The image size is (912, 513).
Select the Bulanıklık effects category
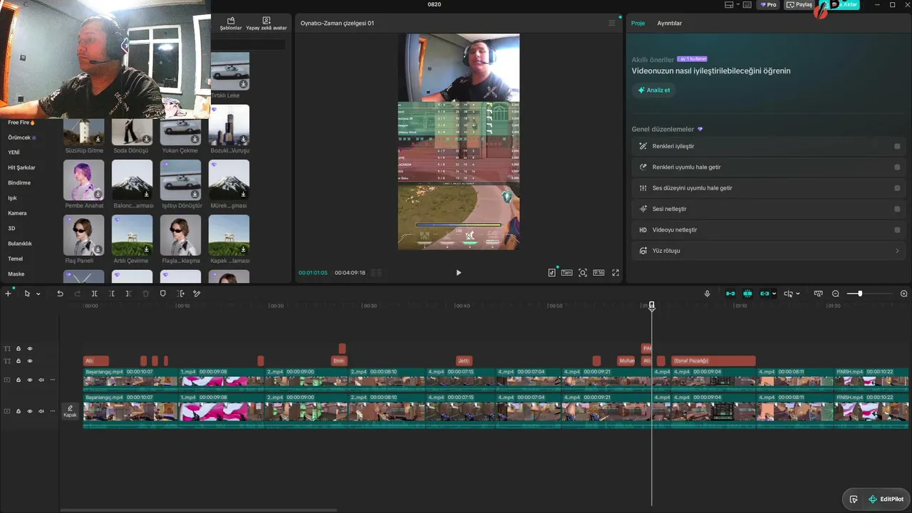tap(20, 244)
